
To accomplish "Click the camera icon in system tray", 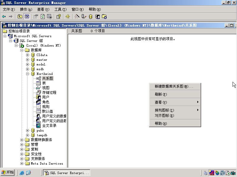I will [x=233, y=173].
